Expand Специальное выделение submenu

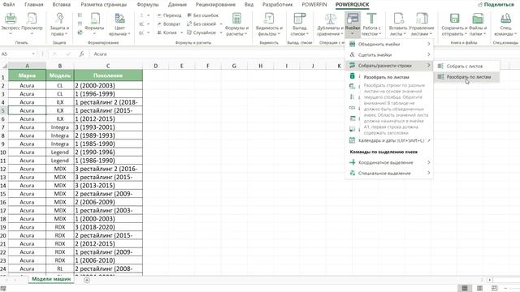389,173
